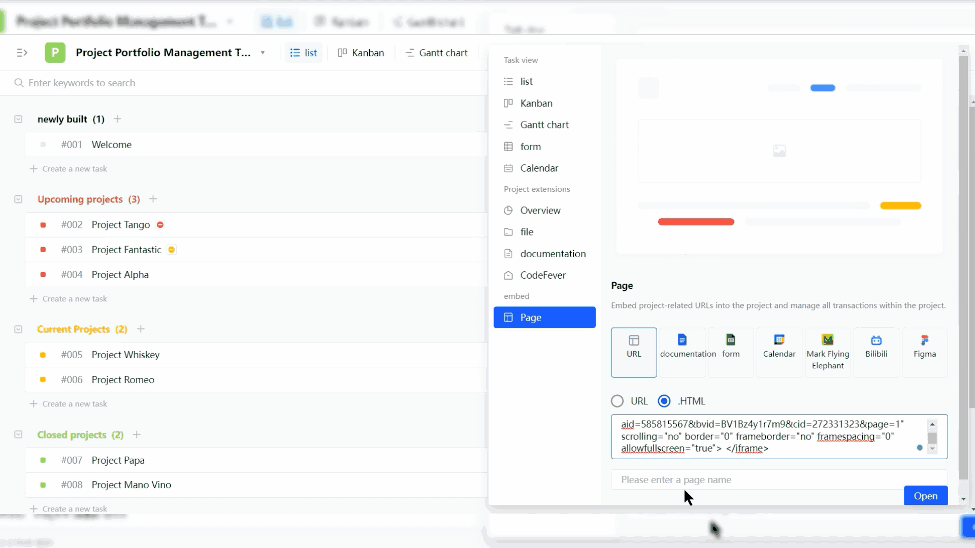Image resolution: width=975 pixels, height=548 pixels.
Task: Expand the Closed projects section
Action: (x=18, y=434)
